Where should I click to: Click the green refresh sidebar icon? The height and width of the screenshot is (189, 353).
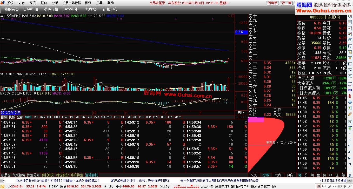pos(350,128)
